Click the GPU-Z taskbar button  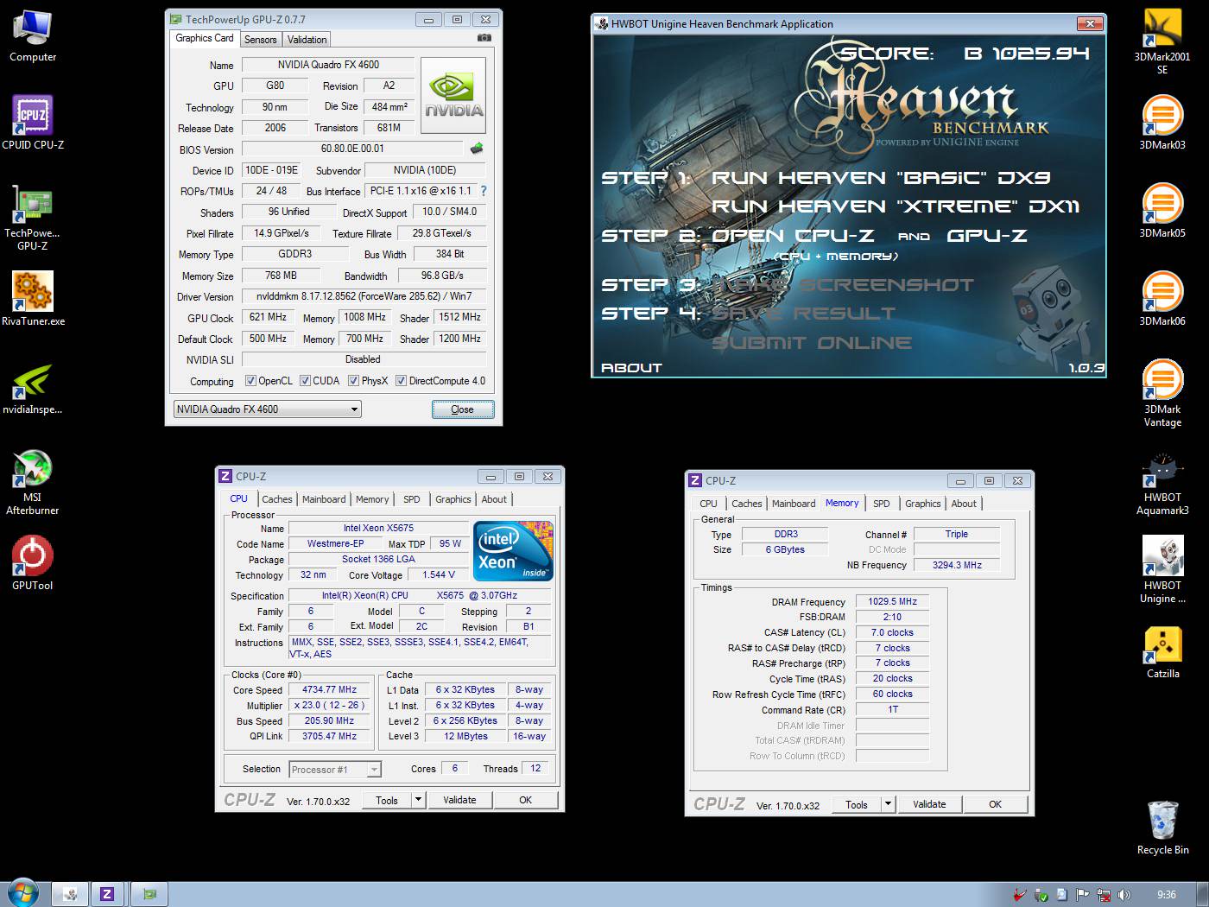149,894
